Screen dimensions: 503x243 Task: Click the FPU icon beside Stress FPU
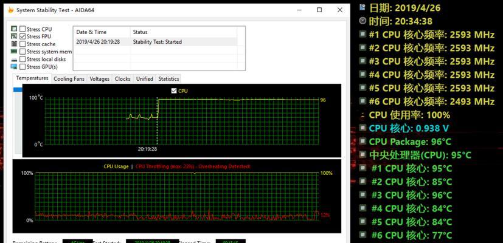[14, 36]
